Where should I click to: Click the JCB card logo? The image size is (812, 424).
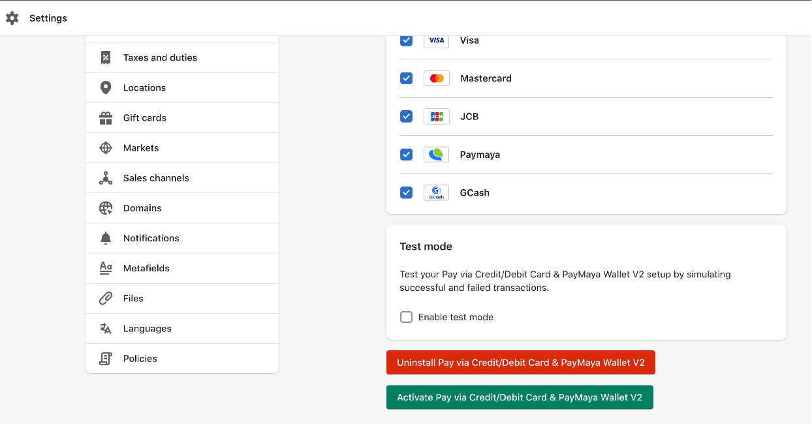(x=437, y=117)
